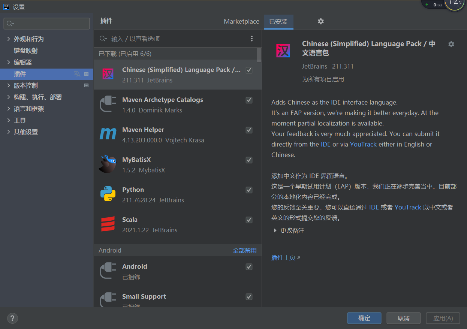Select the Scala plugin name
This screenshot has width=467, height=329.
click(130, 220)
